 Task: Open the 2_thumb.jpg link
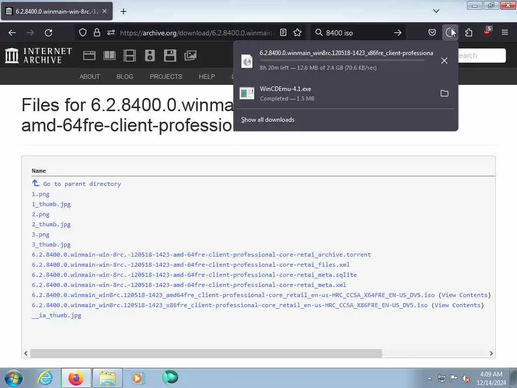[51, 224]
